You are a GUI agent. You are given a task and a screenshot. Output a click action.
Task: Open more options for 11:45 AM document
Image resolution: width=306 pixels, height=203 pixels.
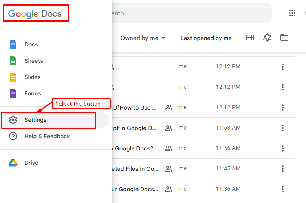pos(283,169)
